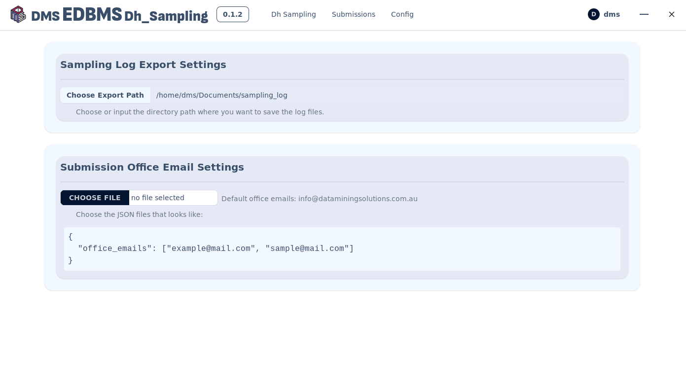This screenshot has height=387, width=686.
Task: Open the dms username label
Action: [612, 14]
